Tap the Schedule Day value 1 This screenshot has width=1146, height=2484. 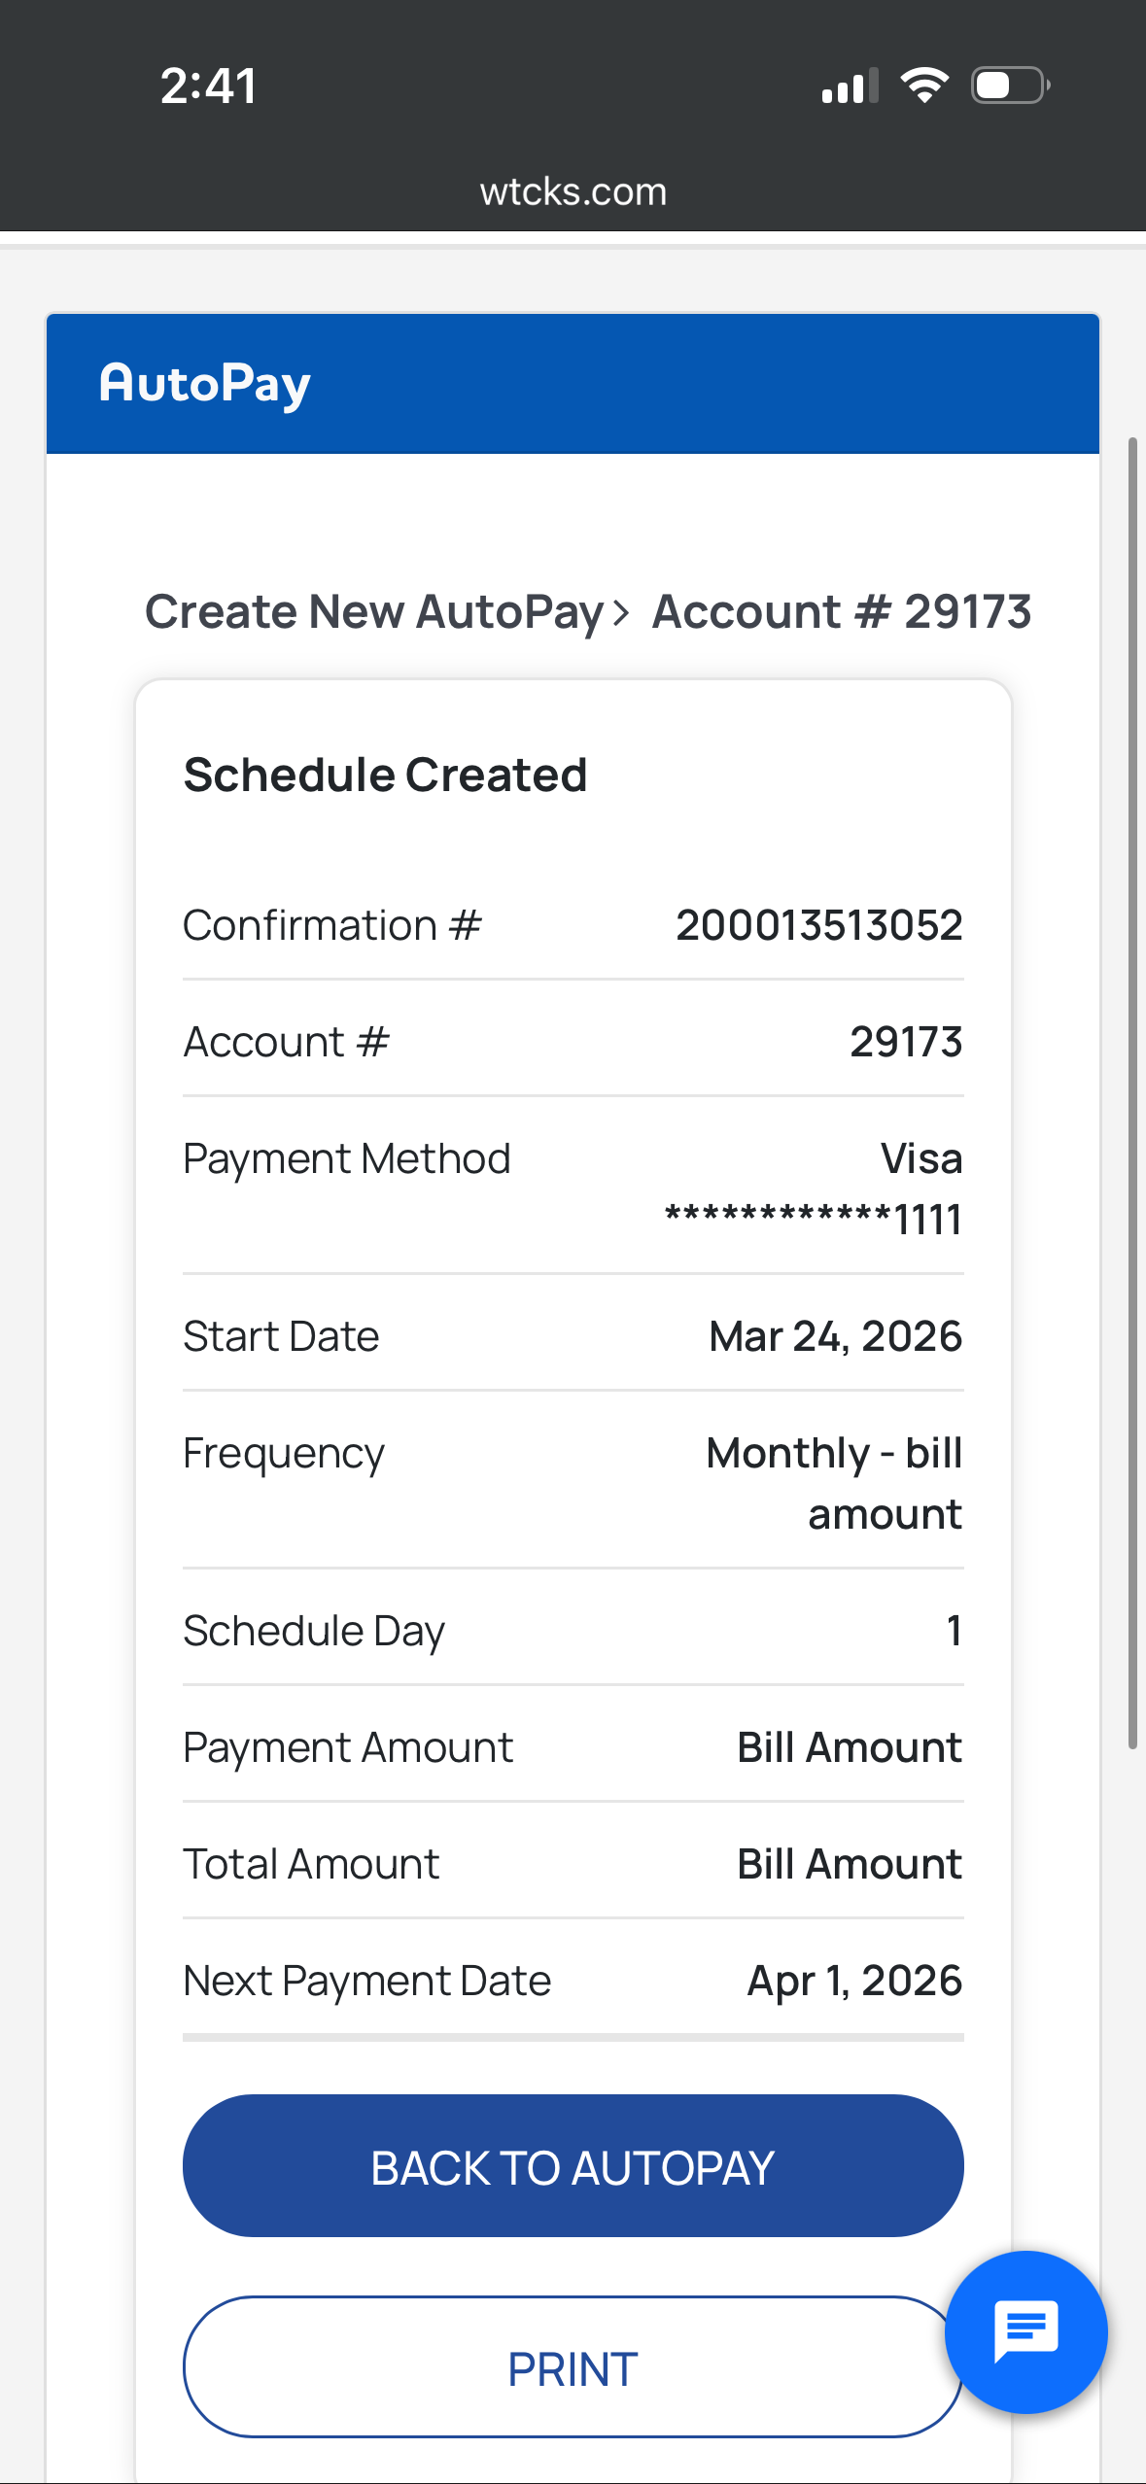point(954,1631)
